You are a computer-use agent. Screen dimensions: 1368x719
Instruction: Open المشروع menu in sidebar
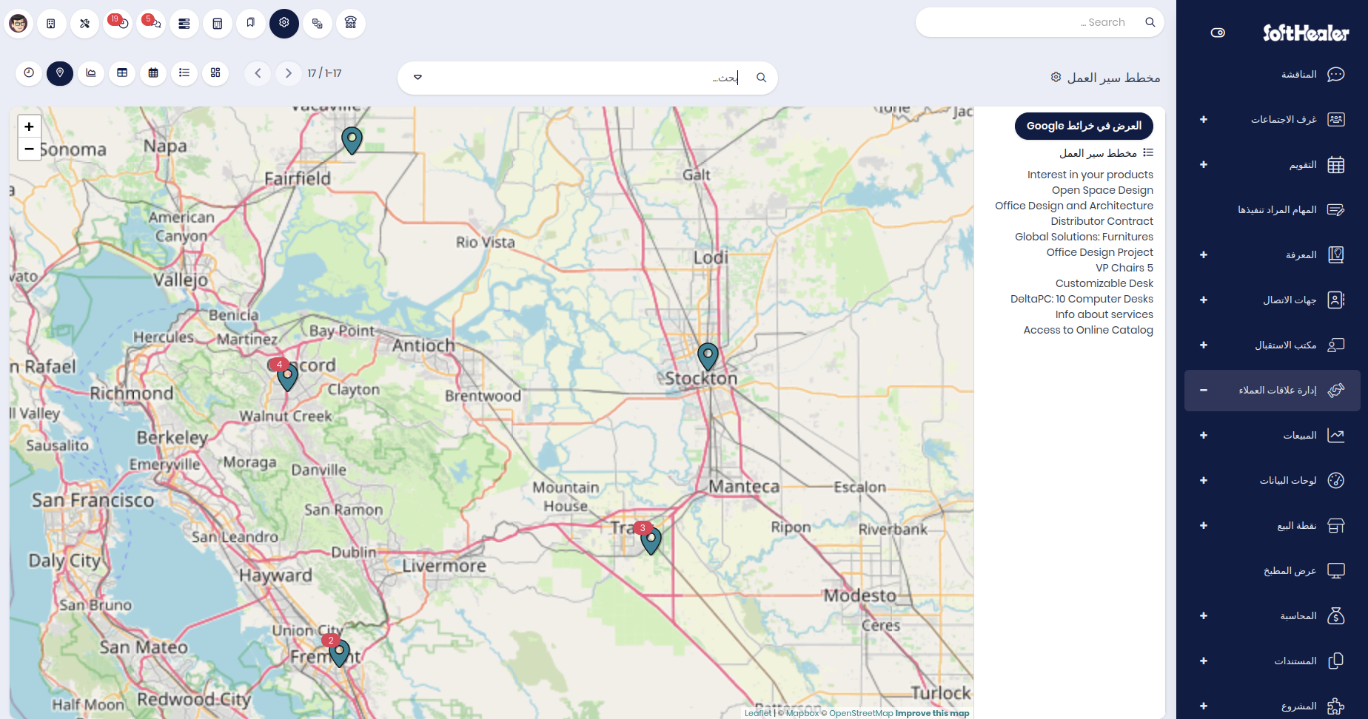(x=1273, y=706)
